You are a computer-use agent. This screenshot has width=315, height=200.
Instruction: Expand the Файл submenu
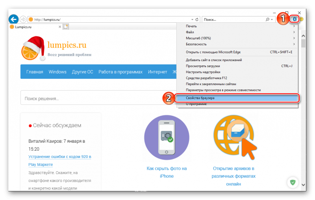pos(240,32)
